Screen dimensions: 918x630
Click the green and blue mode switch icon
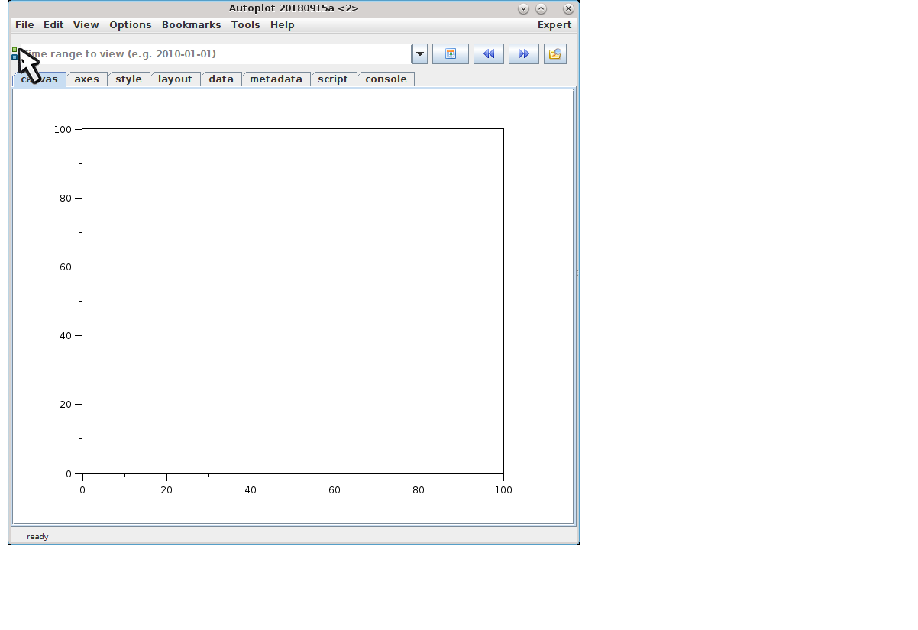15,53
